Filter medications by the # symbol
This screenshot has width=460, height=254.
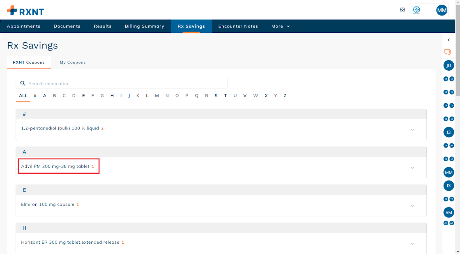35,96
